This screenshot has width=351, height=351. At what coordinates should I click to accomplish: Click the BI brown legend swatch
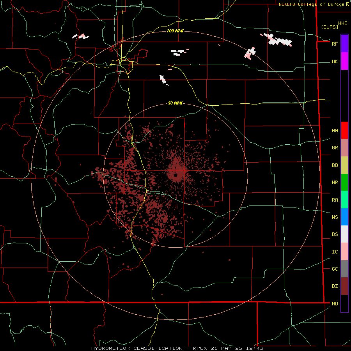[344, 286]
